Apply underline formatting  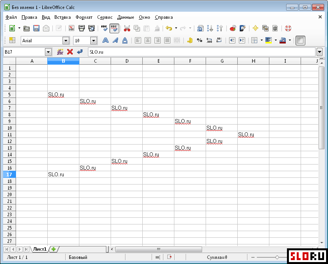tap(125, 40)
